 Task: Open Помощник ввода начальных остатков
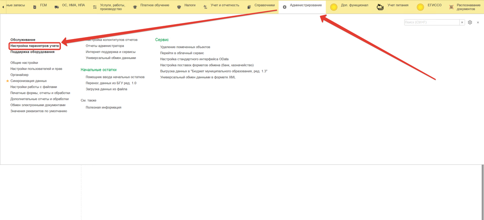tap(115, 77)
